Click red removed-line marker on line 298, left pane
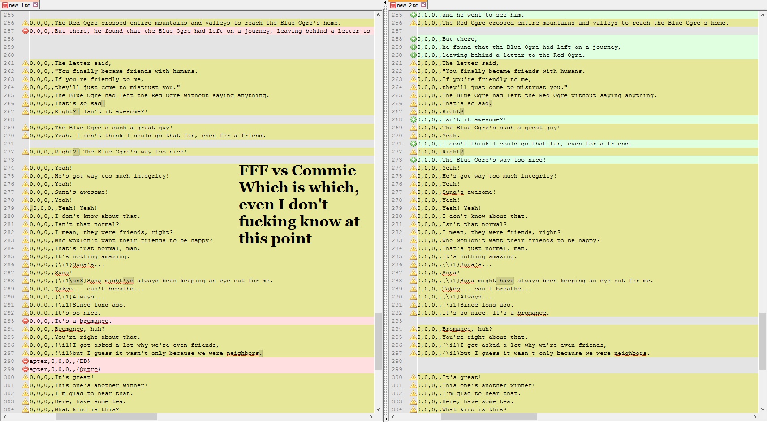This screenshot has width=767, height=422. click(26, 361)
